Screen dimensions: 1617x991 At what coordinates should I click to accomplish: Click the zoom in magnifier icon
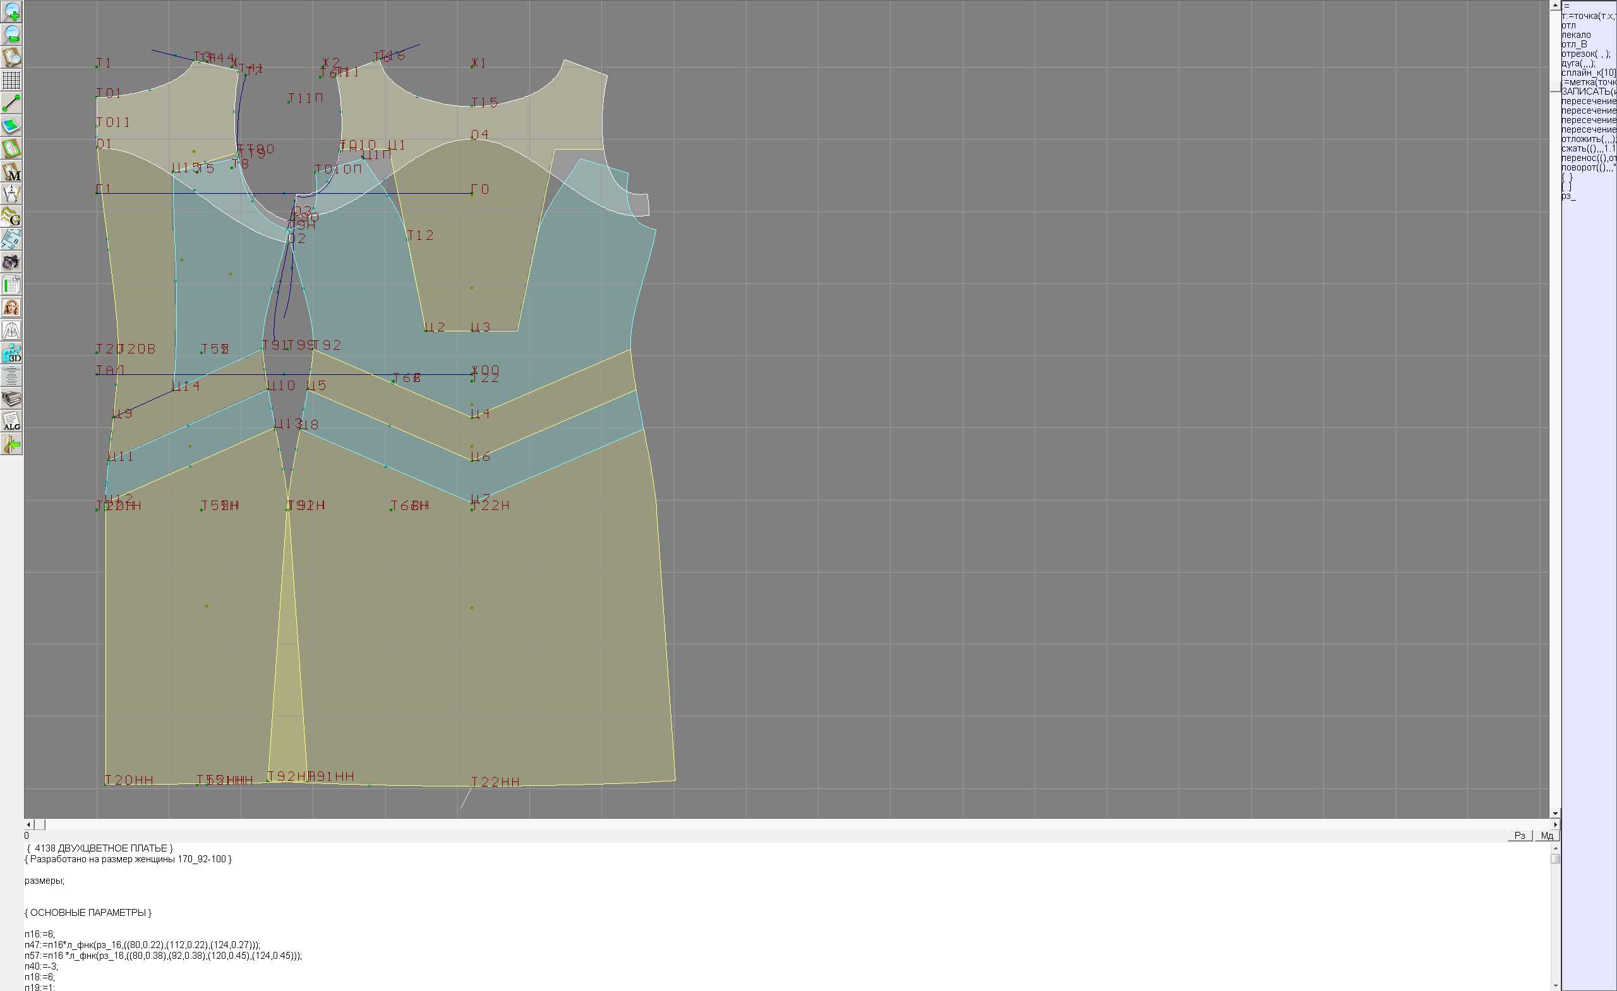tap(11, 12)
